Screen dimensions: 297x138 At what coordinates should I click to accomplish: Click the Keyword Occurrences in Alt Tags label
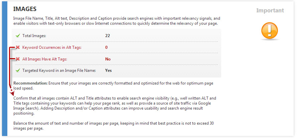[x=52, y=47]
